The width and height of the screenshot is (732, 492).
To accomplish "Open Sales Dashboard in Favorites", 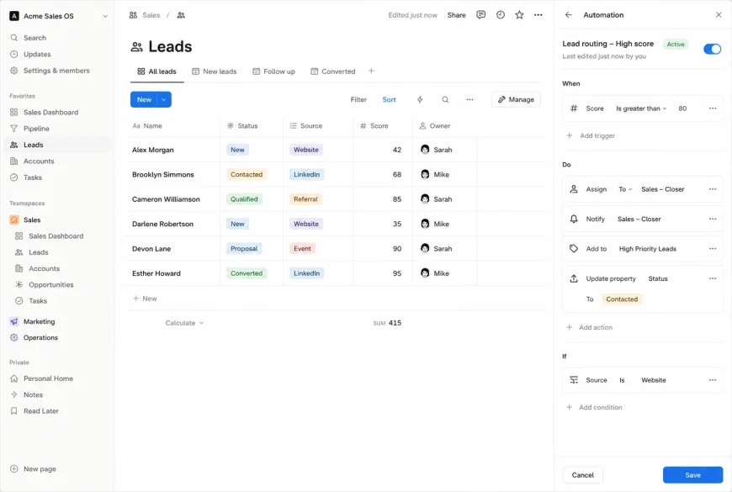I will click(x=50, y=113).
